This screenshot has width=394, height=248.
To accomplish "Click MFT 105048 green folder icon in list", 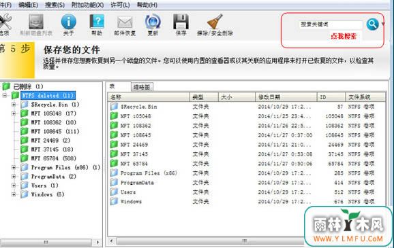I will tap(114, 116).
